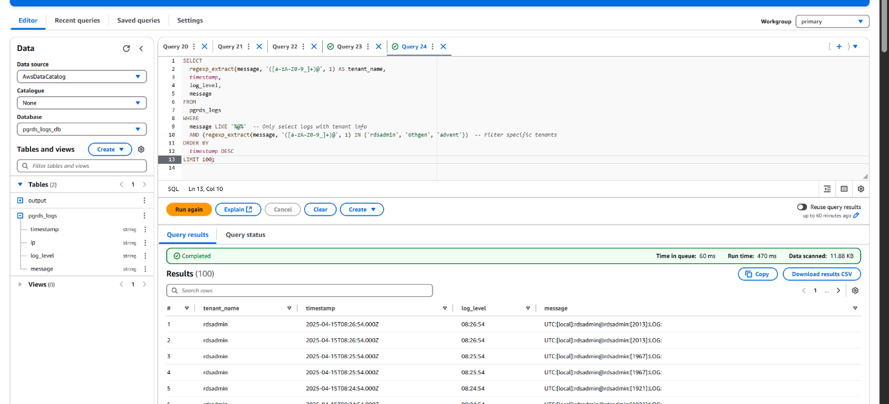Sort results by message column
The width and height of the screenshot is (889, 404).
pyautogui.click(x=855, y=308)
